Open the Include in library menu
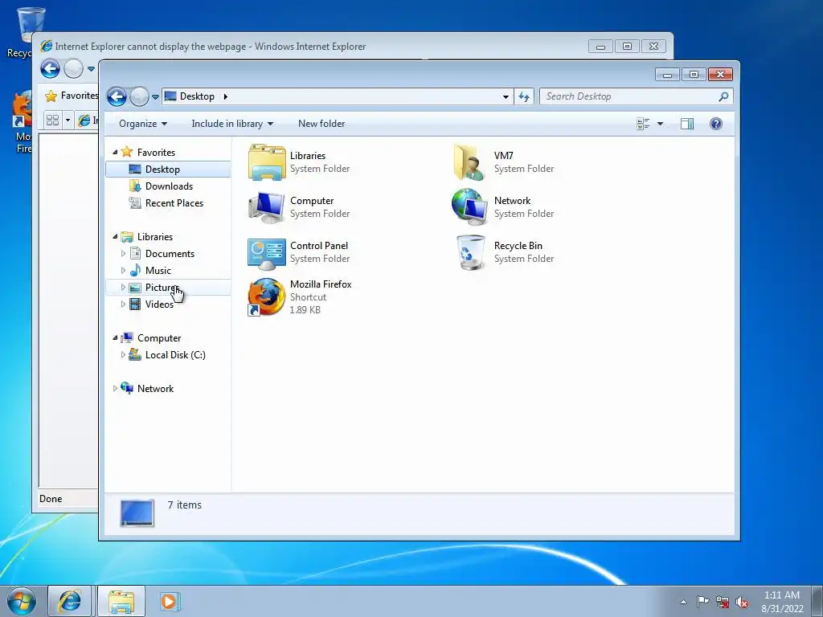This screenshot has width=823, height=617. [232, 124]
